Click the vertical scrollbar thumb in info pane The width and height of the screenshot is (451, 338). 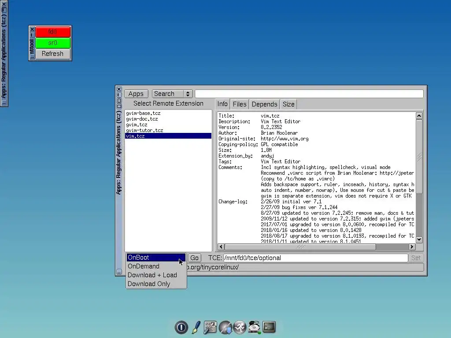click(x=419, y=157)
